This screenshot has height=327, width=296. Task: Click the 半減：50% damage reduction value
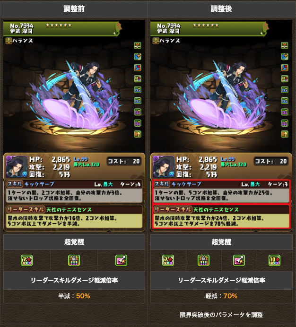(x=74, y=296)
